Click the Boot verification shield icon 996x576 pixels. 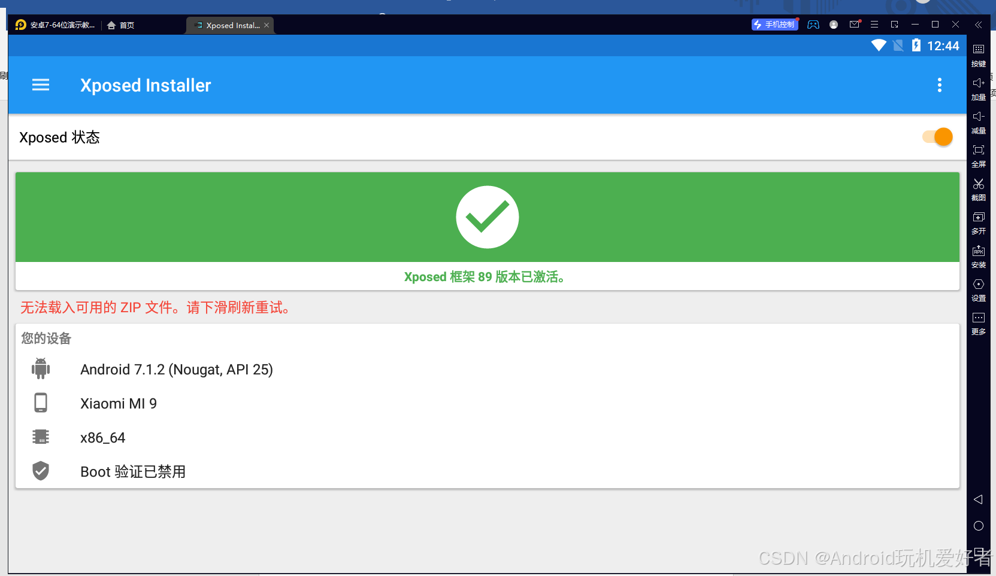[x=41, y=471]
